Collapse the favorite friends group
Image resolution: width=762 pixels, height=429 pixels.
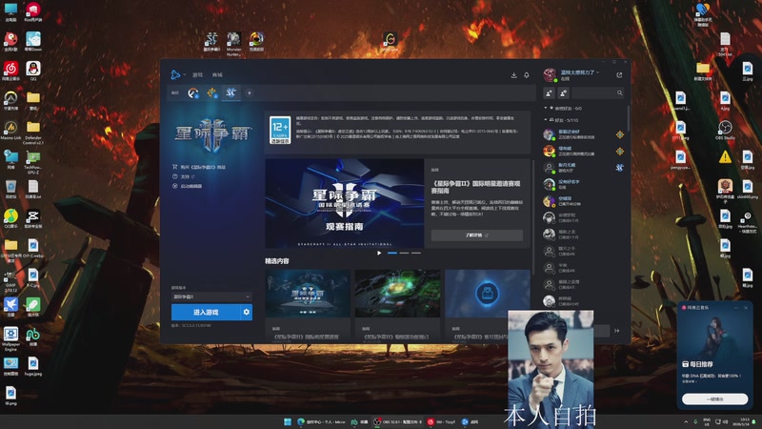point(545,108)
